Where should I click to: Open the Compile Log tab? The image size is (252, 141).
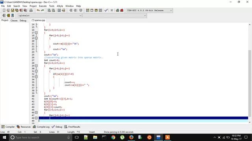[41, 127]
